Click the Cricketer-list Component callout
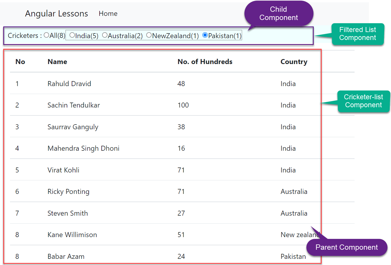Screen dimensions: 391x265 (364, 101)
